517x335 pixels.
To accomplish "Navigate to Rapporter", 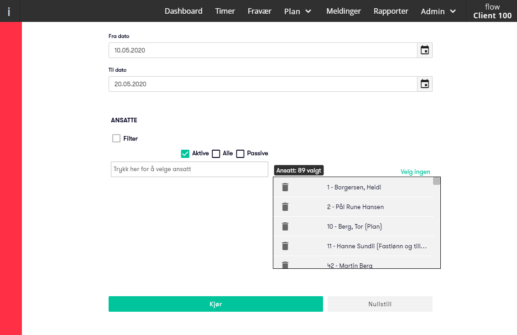I will [391, 11].
